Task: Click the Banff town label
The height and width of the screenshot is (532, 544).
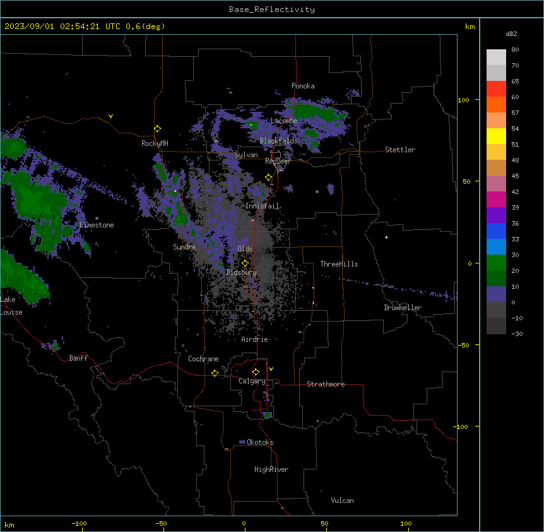Action: tap(78, 358)
